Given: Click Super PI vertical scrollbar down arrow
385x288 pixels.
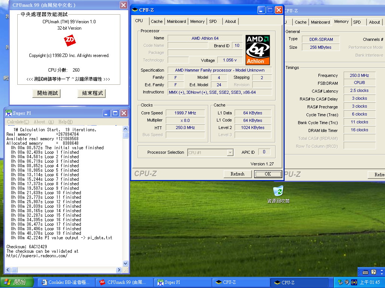Looking at the screenshot, I should (126, 263).
